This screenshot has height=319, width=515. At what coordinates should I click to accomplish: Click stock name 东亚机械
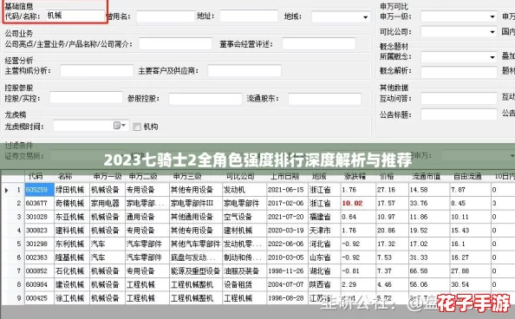[x=69, y=217]
